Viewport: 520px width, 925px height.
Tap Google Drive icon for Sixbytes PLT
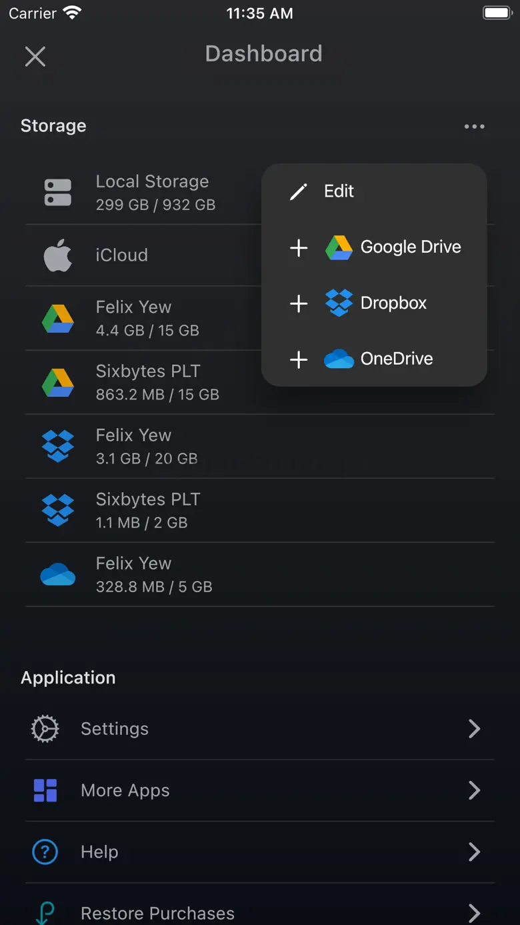(58, 383)
